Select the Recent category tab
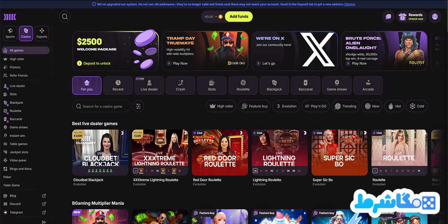Screen dimensions: 448x224 pos(118,86)
